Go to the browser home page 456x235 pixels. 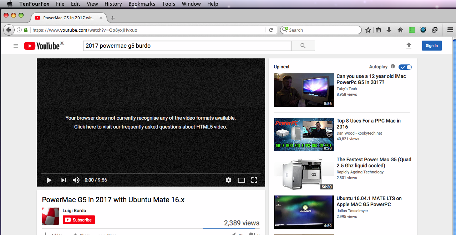400,30
